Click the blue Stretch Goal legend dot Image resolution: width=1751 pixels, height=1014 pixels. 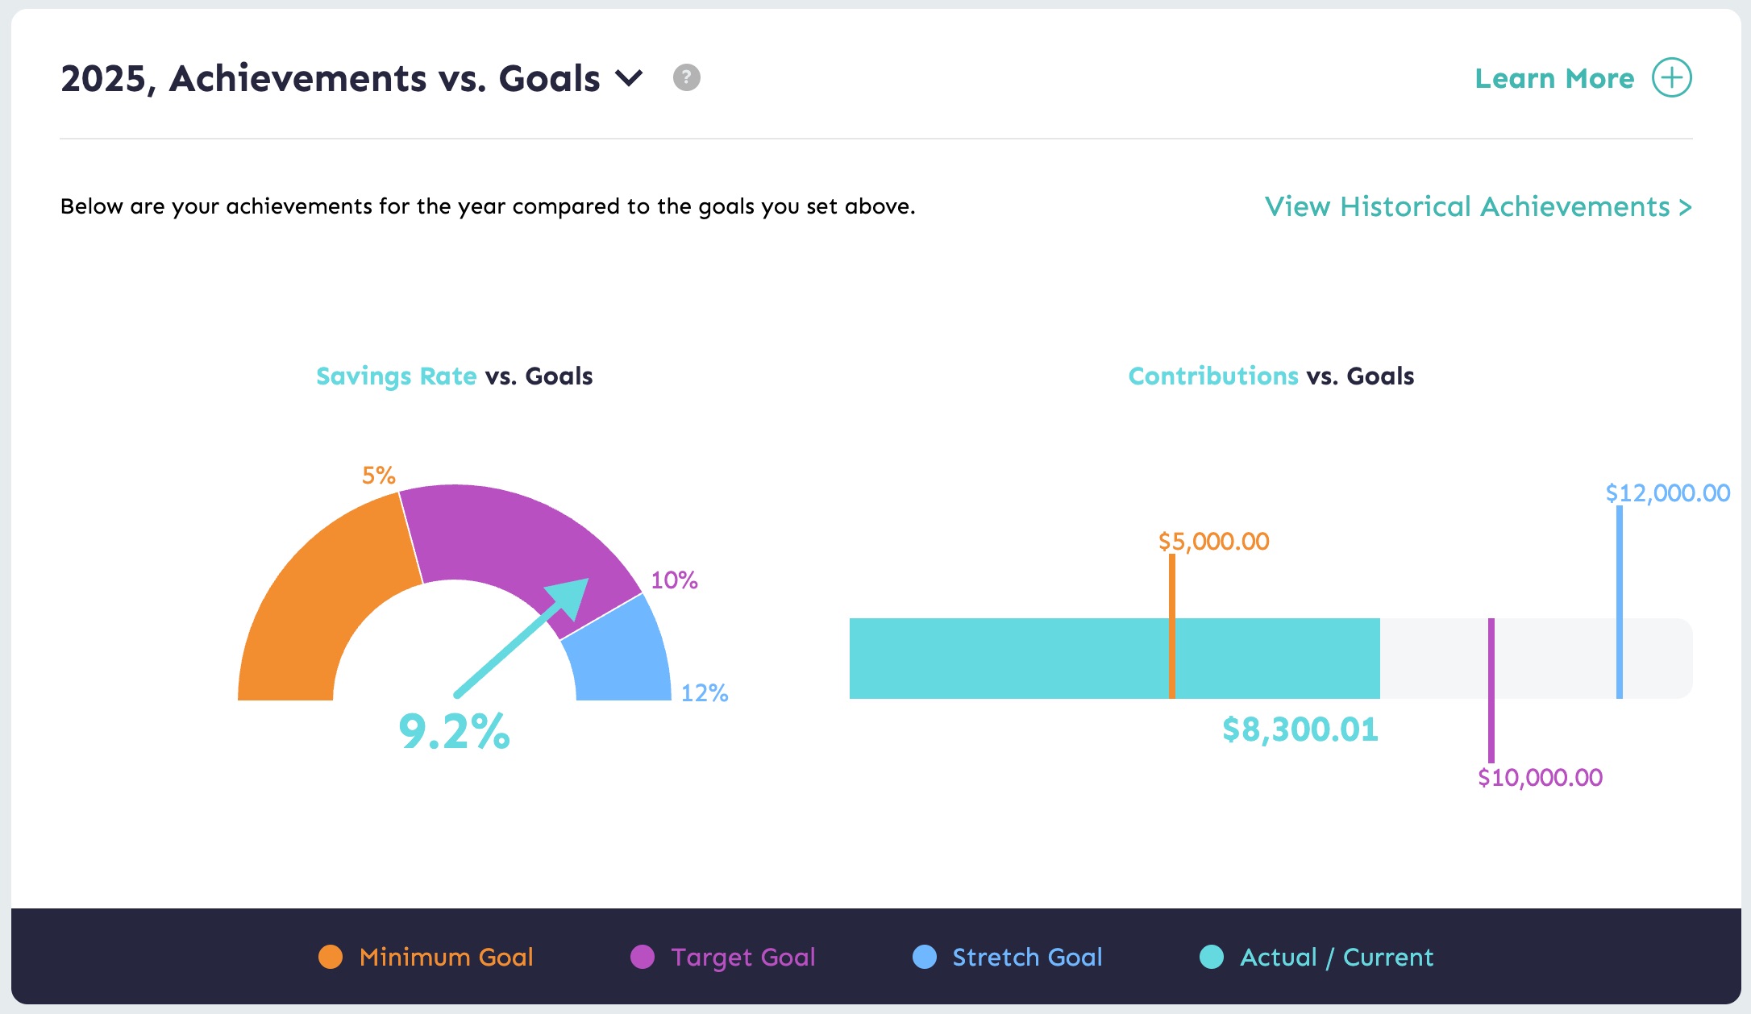[925, 957]
